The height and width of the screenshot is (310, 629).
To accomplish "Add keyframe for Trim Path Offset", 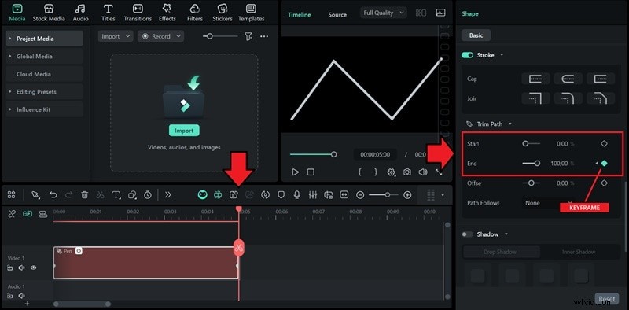I will [x=604, y=183].
